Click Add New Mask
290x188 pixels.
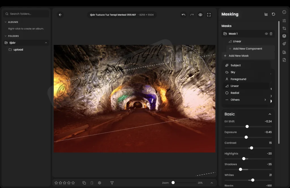248,56
